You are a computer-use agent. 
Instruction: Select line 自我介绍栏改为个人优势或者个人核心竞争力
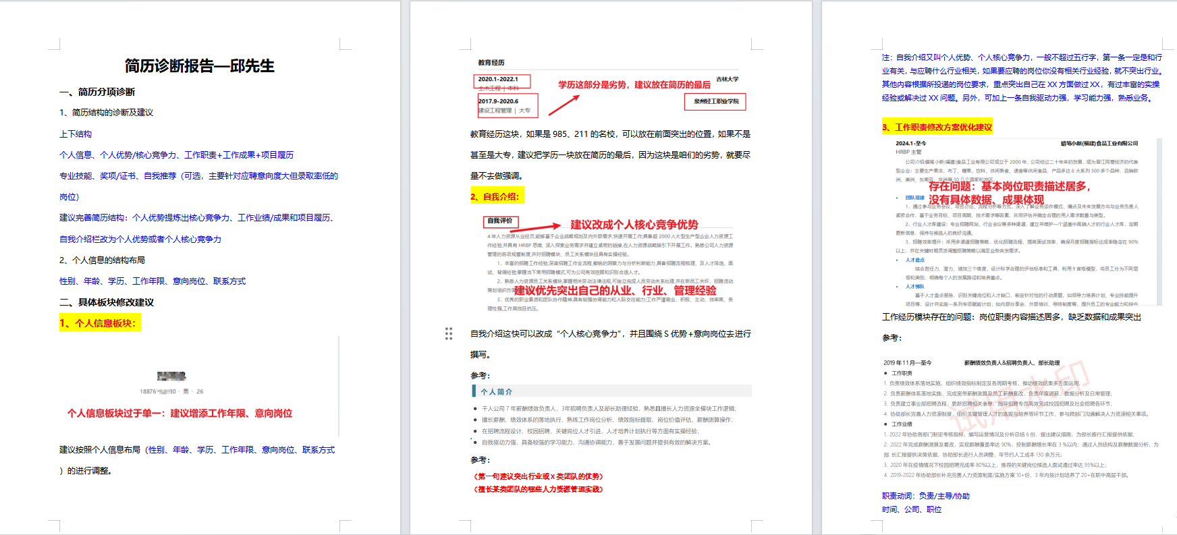coord(140,240)
